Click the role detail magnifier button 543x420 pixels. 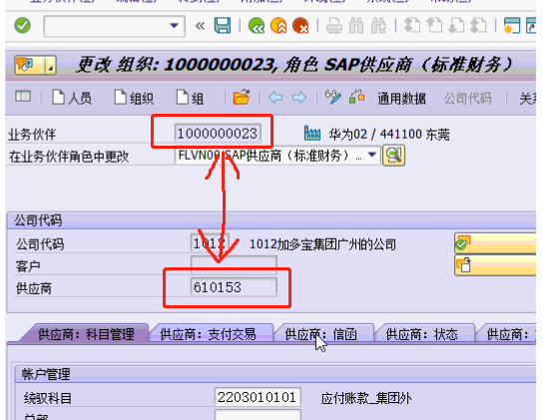coord(393,156)
